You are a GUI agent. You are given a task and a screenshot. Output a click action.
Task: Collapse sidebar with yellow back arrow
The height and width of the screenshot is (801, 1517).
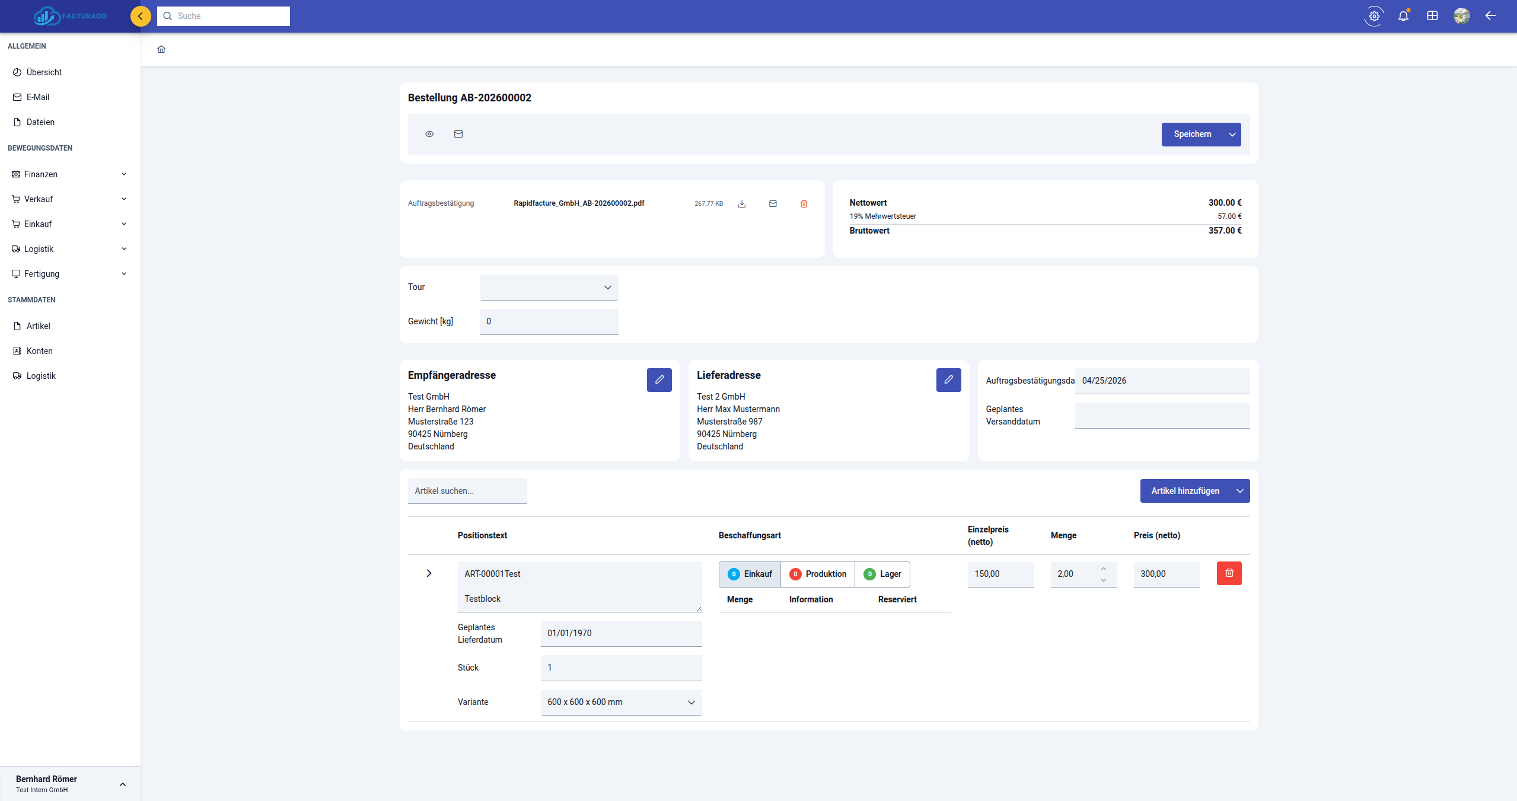coord(141,16)
